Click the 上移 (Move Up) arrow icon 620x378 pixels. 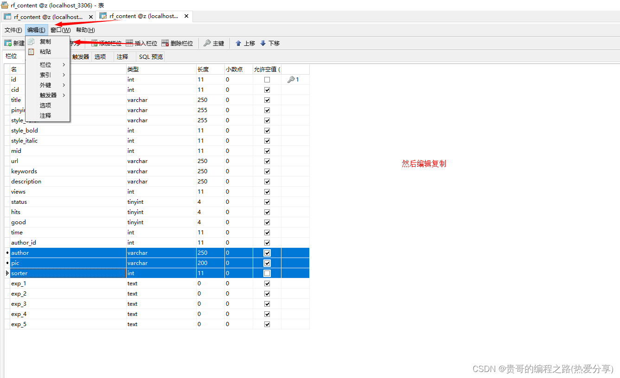238,43
